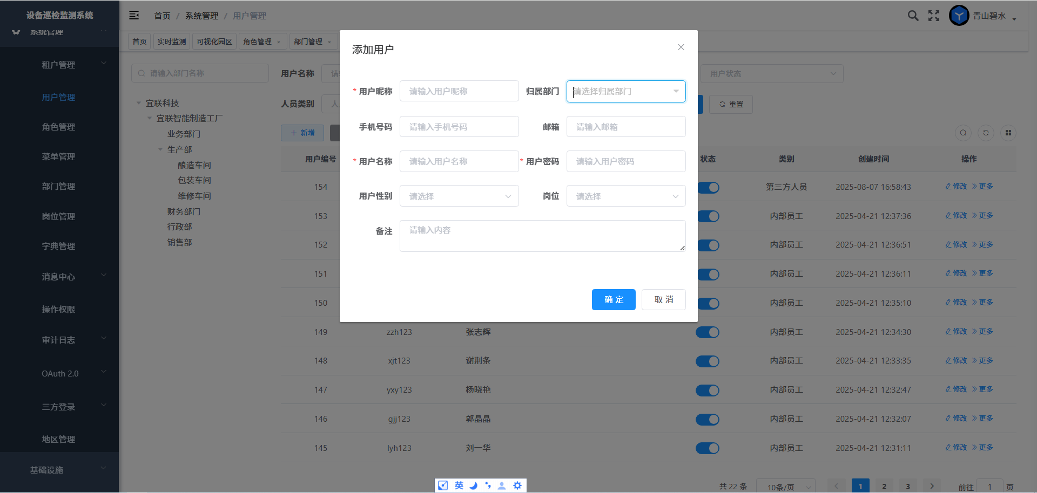Collapse the sidebar with the hamburger icon
1037x493 pixels.
click(134, 16)
